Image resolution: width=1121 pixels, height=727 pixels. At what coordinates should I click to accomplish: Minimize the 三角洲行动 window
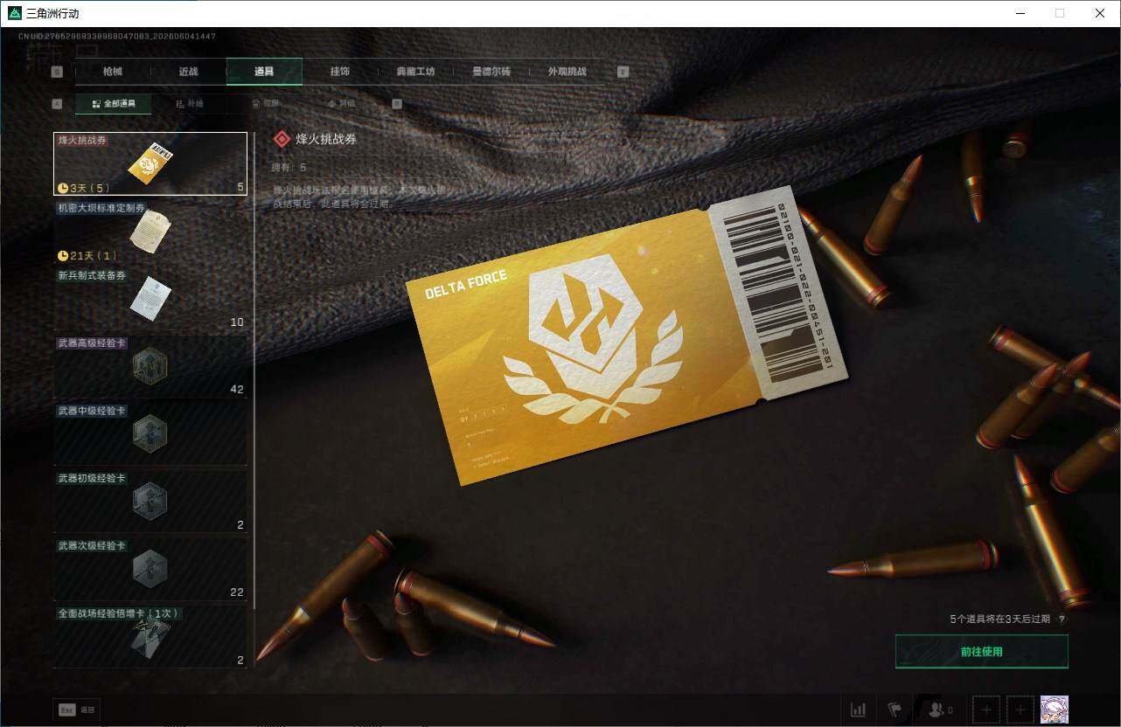(x=1020, y=13)
